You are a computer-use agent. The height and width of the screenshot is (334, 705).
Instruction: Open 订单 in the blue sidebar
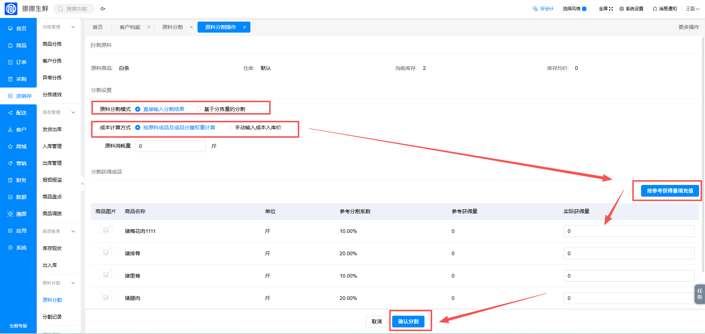(18, 62)
